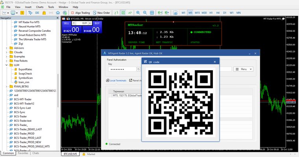Switch chart to line chart mode
The width and height of the screenshot is (299, 157).
[130, 13]
